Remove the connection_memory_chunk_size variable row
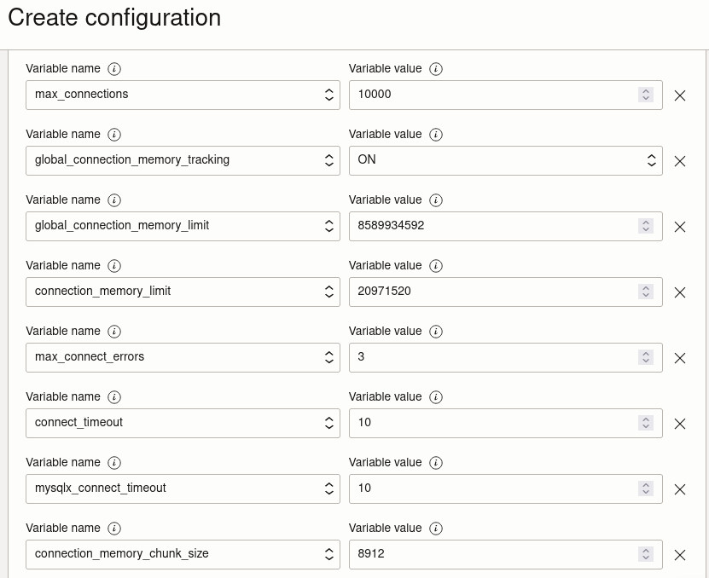 (x=680, y=555)
